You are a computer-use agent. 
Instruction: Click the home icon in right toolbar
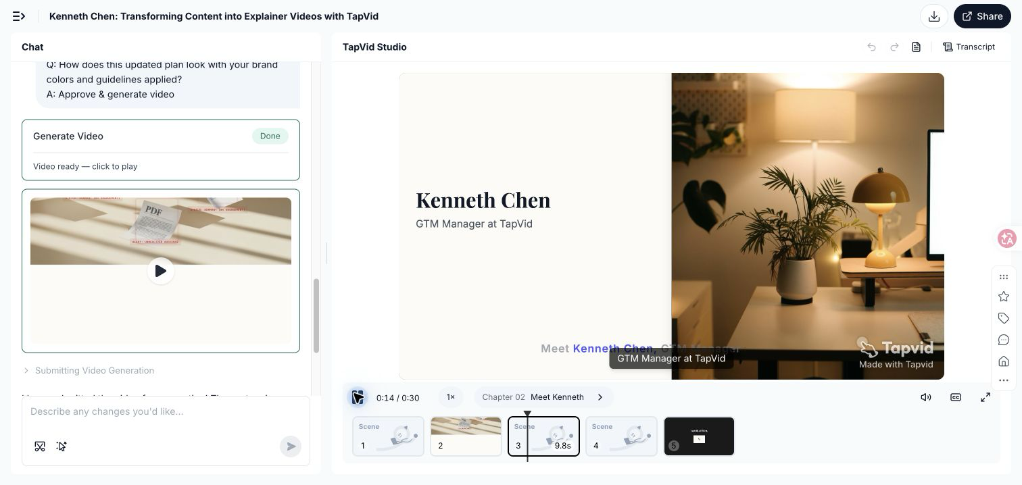pos(1004,361)
